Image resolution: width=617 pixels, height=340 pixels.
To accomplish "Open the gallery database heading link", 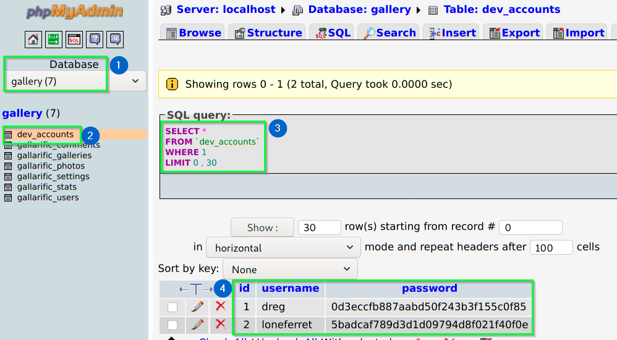I will tap(22, 113).
